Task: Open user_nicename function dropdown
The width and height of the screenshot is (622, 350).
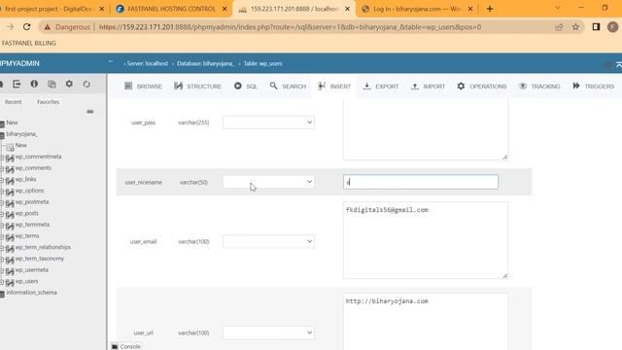Action: (x=268, y=182)
